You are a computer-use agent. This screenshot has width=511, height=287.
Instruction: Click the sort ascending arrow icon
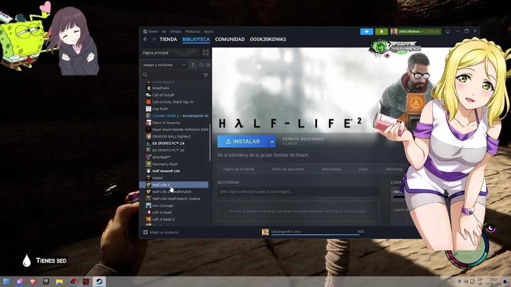tap(193, 65)
